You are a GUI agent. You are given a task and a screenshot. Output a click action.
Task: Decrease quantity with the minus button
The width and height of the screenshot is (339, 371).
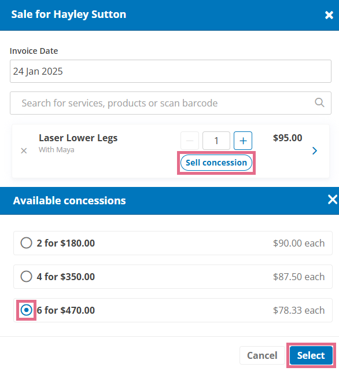190,141
